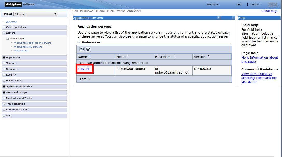This screenshot has height=157, width=282.
Task: Expand Users and Groups section
Action: (x=4, y=93)
